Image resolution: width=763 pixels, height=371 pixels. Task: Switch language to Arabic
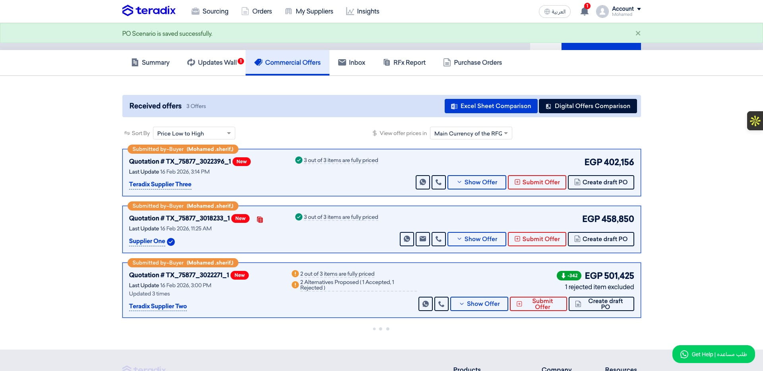click(554, 12)
